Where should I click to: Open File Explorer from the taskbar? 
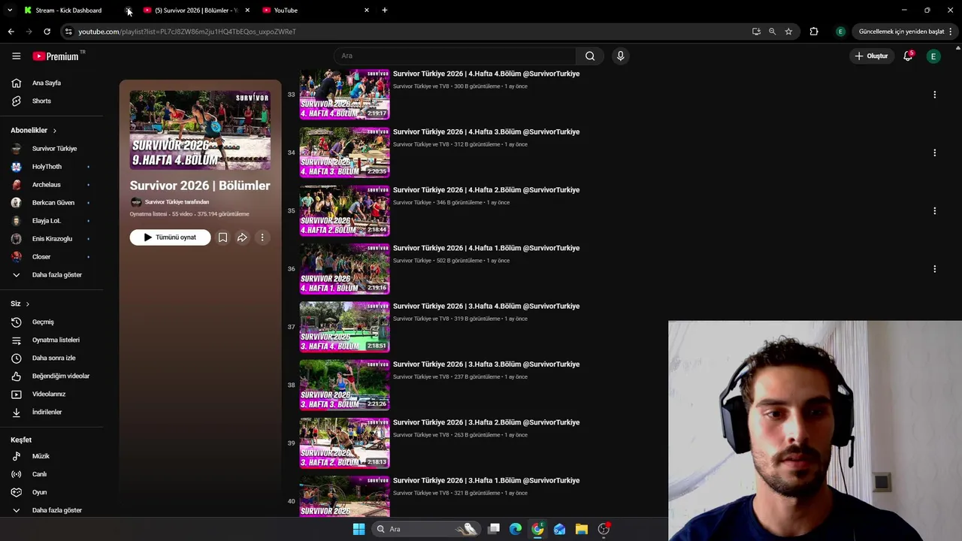click(582, 529)
